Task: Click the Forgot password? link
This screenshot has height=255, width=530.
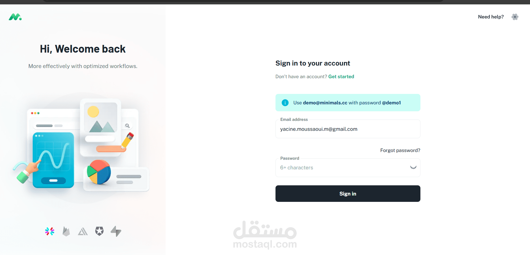Action: 400,150
